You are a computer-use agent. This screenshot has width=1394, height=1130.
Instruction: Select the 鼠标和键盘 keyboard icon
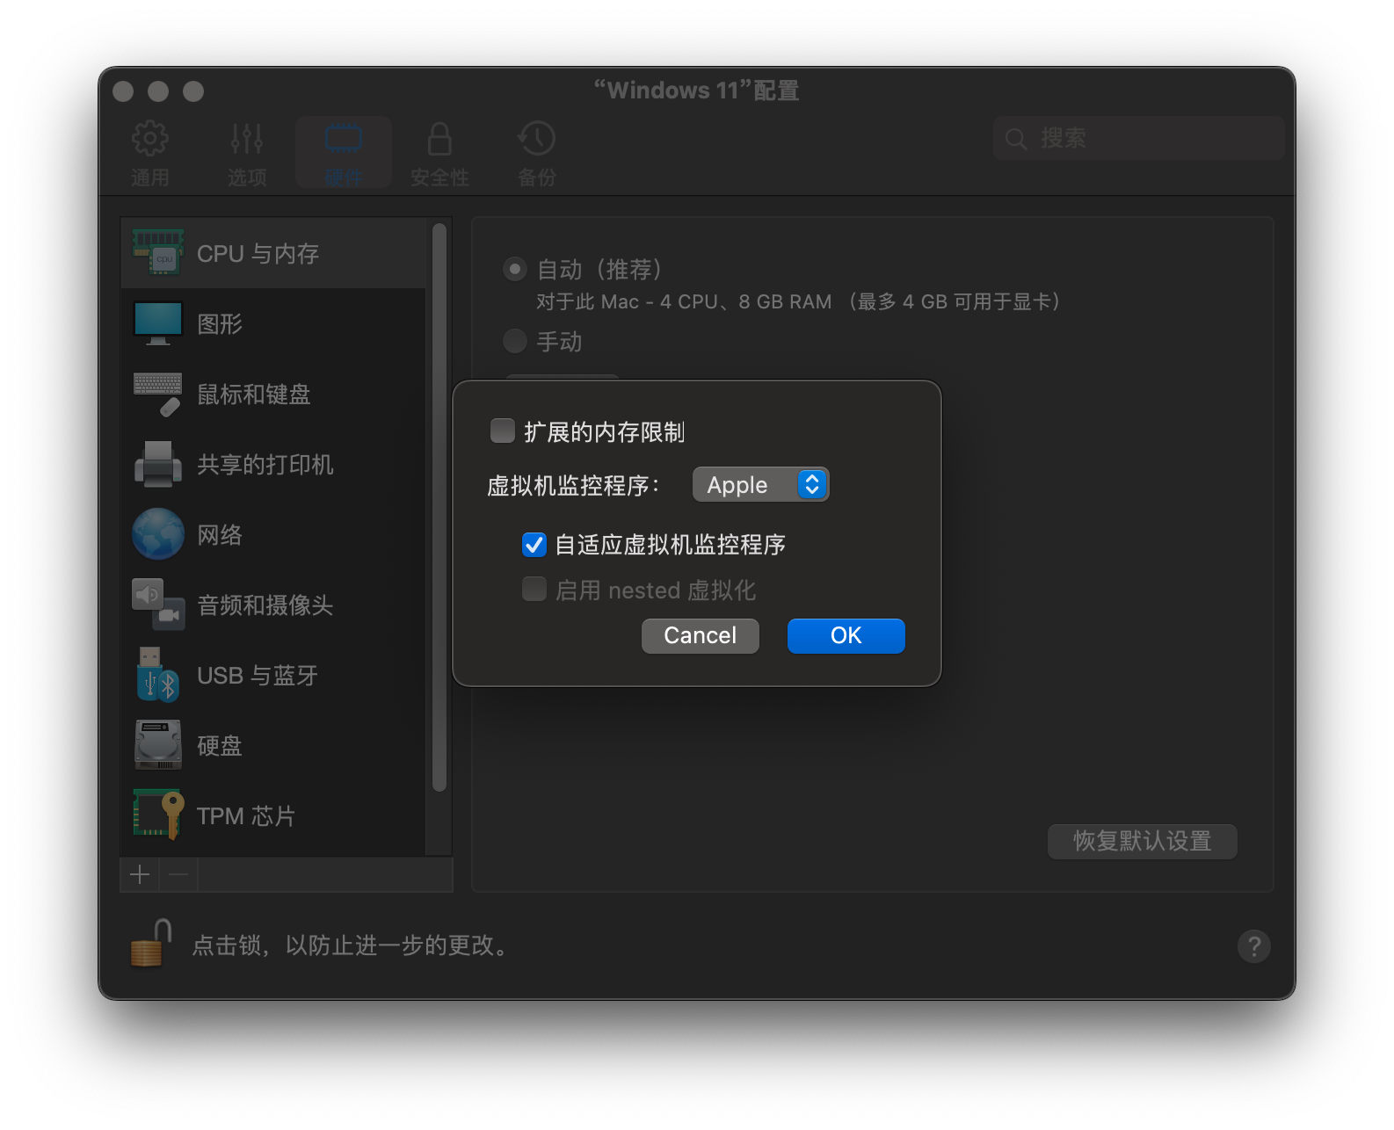coord(158,395)
